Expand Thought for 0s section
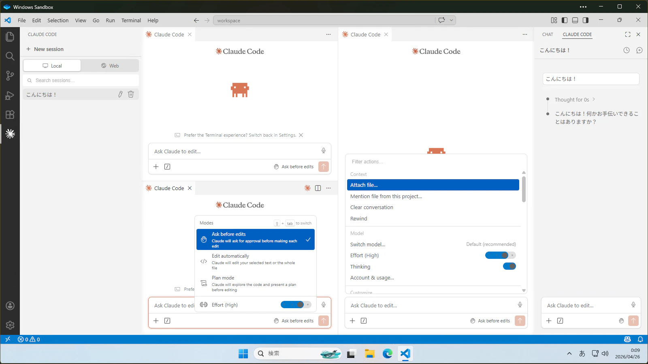The height and width of the screenshot is (364, 648). (575, 99)
